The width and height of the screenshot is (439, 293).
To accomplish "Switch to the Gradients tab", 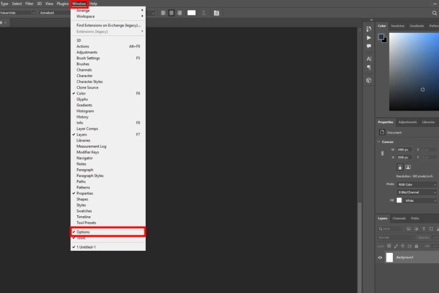I will click(417, 26).
